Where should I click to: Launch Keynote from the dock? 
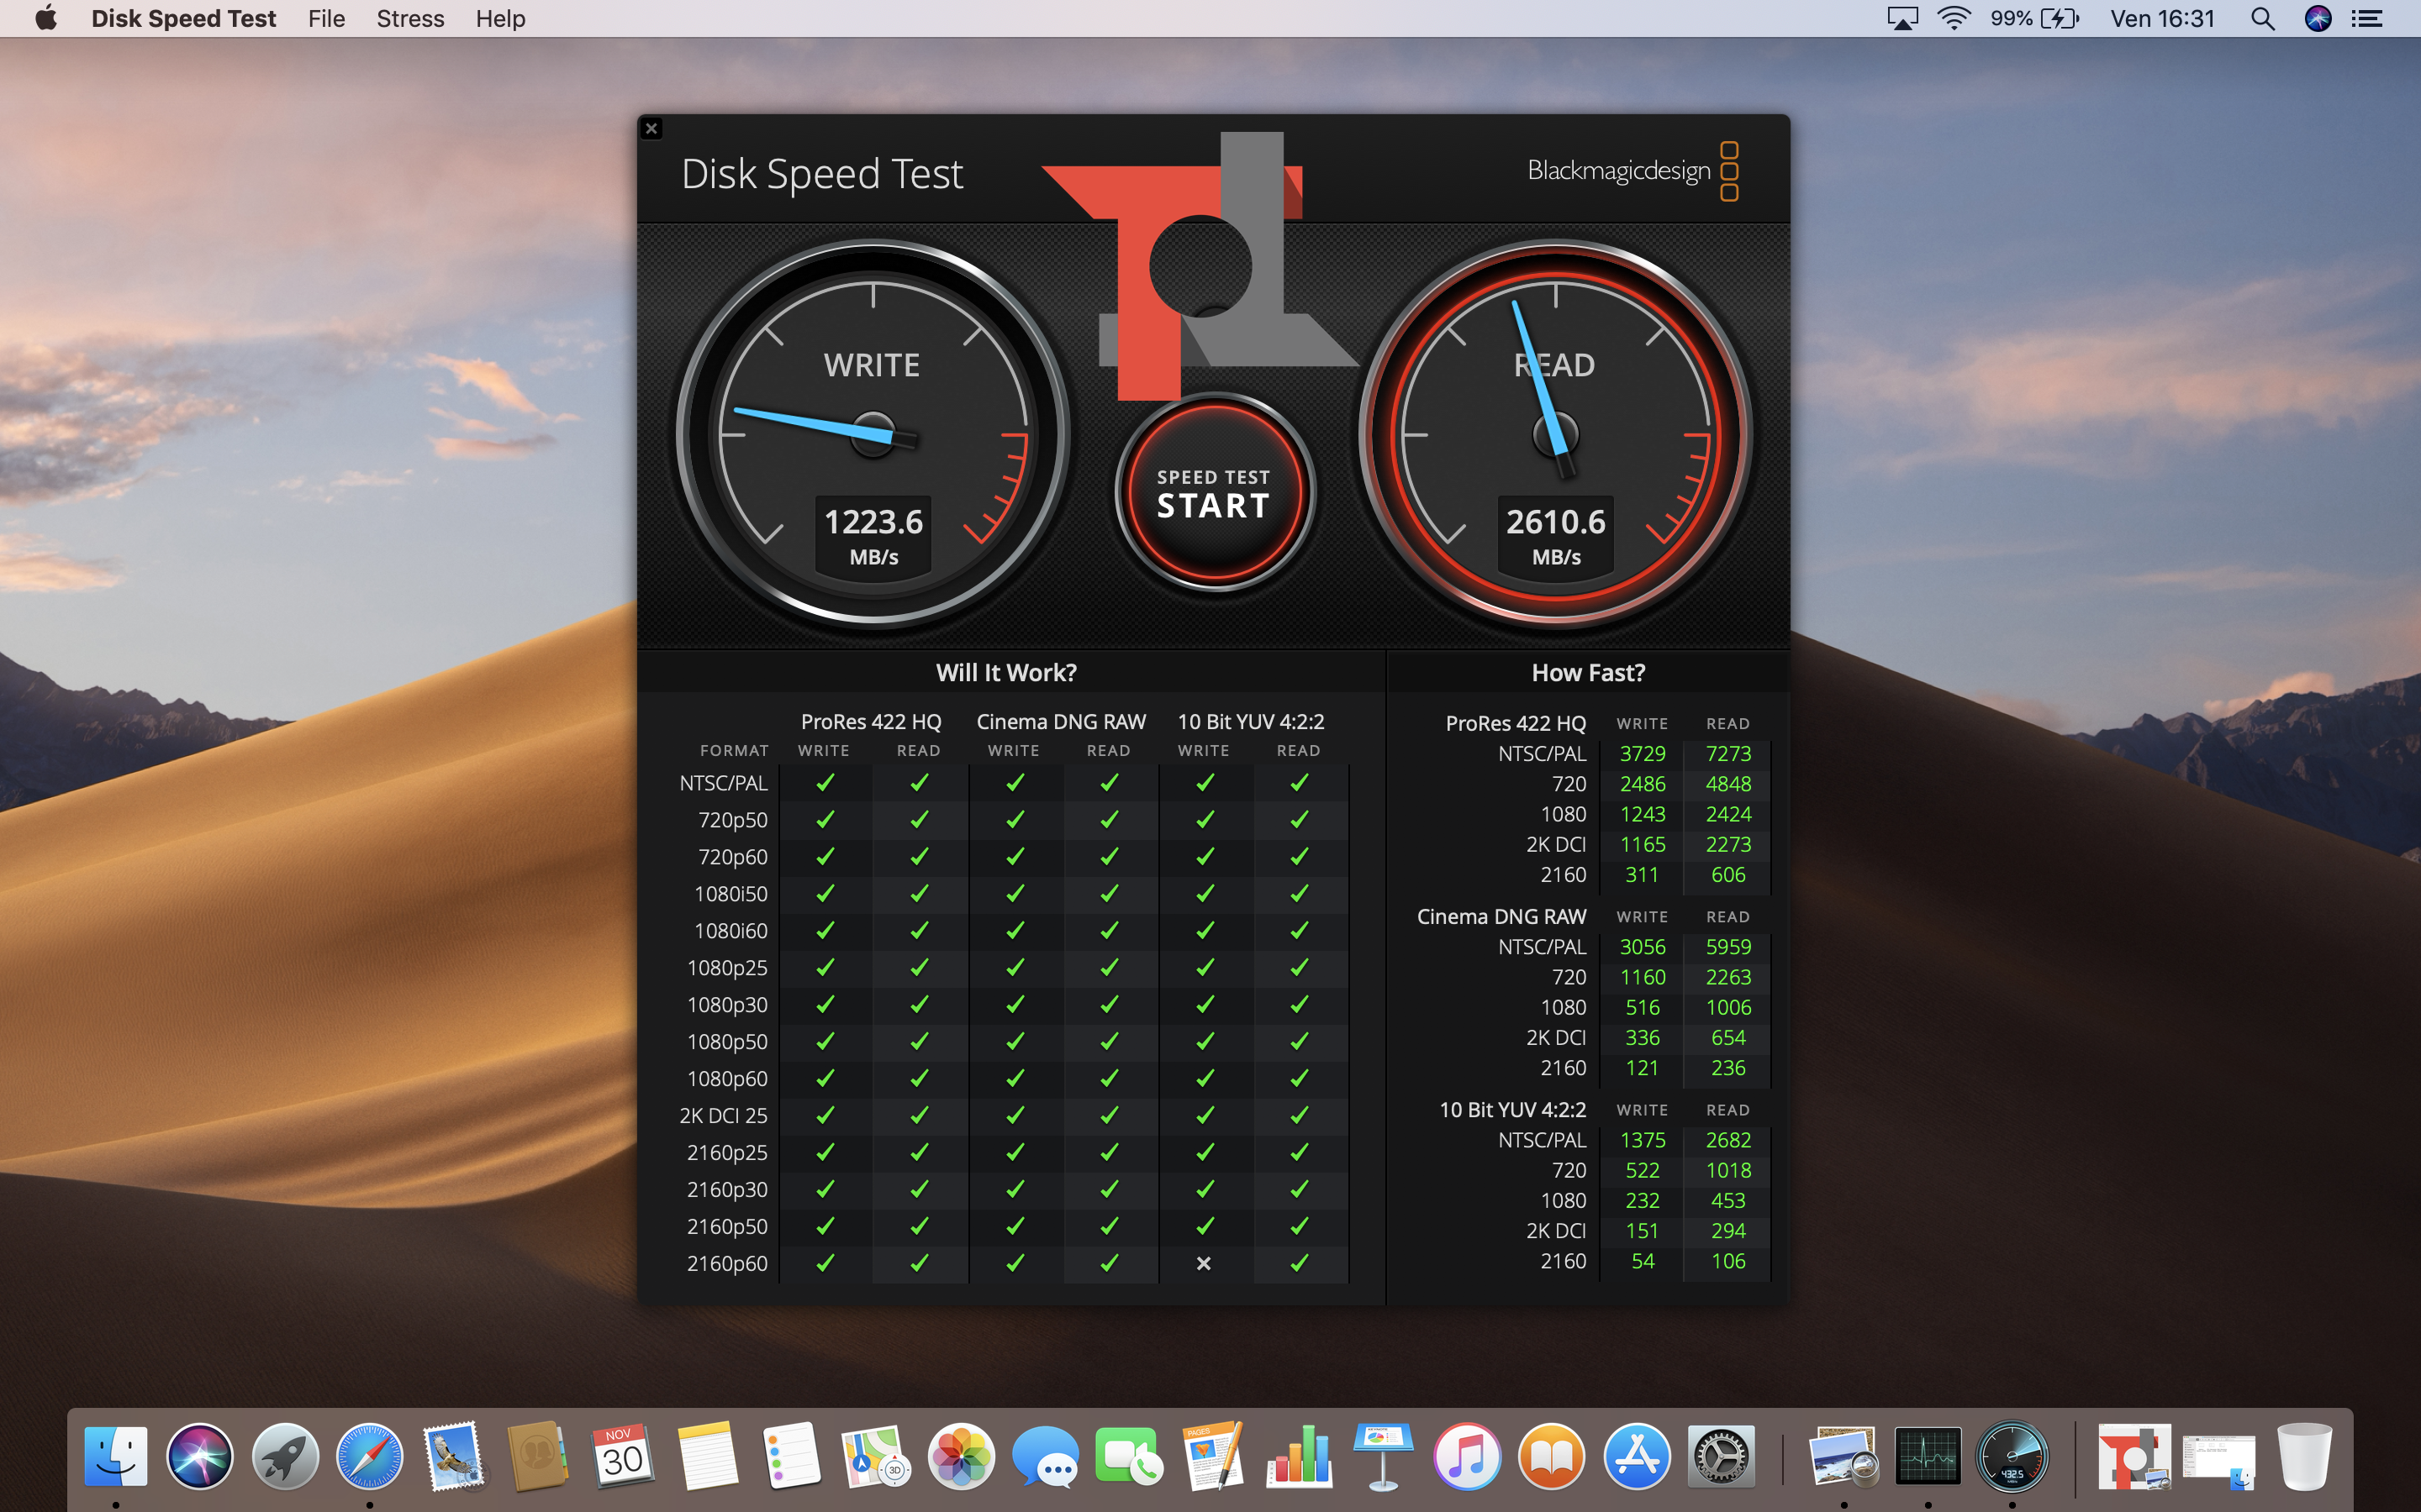click(1383, 1456)
